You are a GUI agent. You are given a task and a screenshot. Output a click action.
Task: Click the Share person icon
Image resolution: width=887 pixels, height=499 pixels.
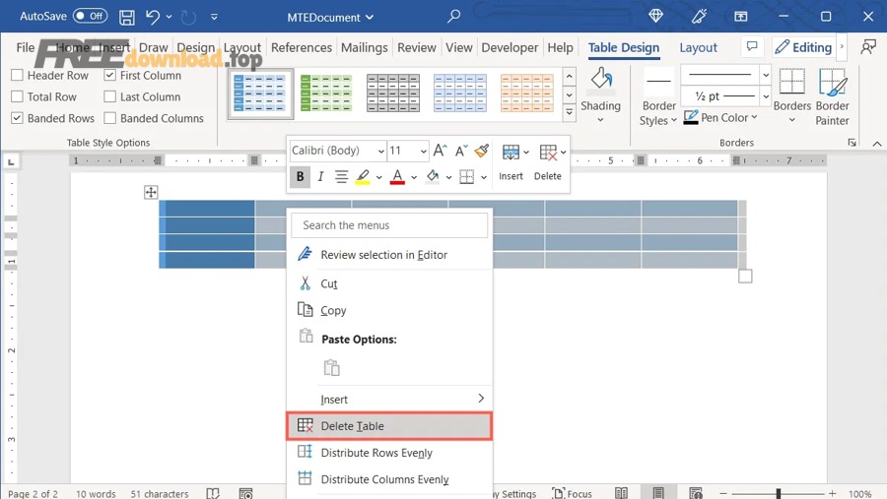tap(867, 47)
